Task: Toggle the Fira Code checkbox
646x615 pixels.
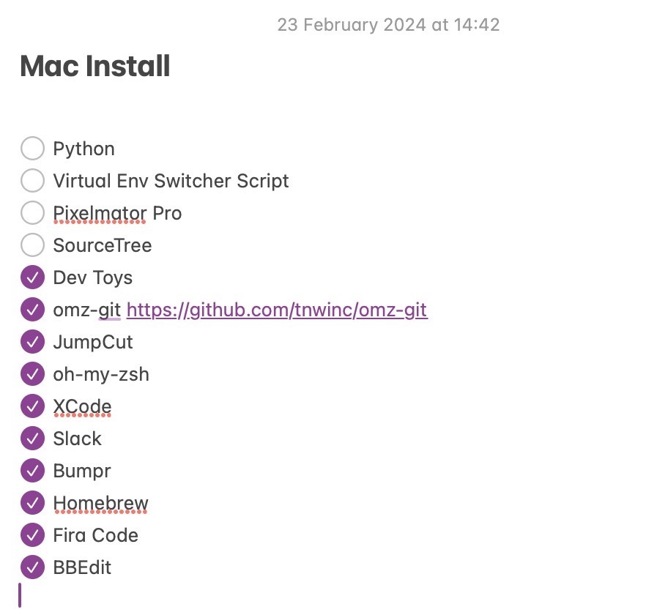Action: pyautogui.click(x=32, y=535)
